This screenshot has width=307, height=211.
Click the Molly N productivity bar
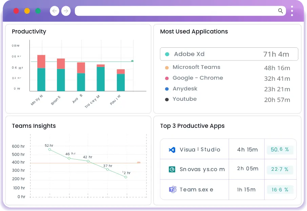click(41, 73)
